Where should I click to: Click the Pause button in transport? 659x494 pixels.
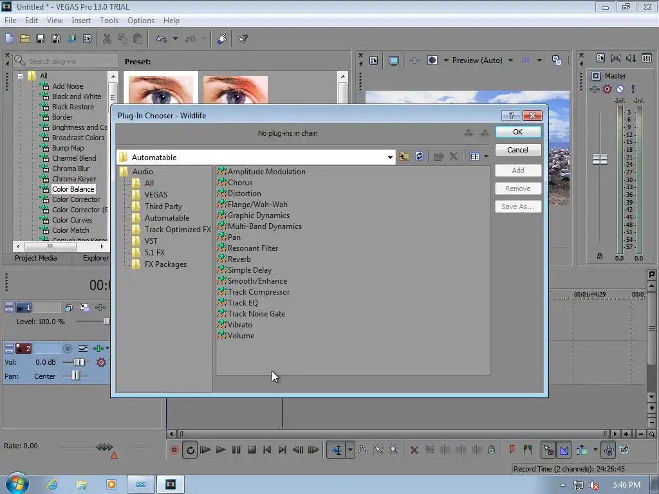point(236,450)
